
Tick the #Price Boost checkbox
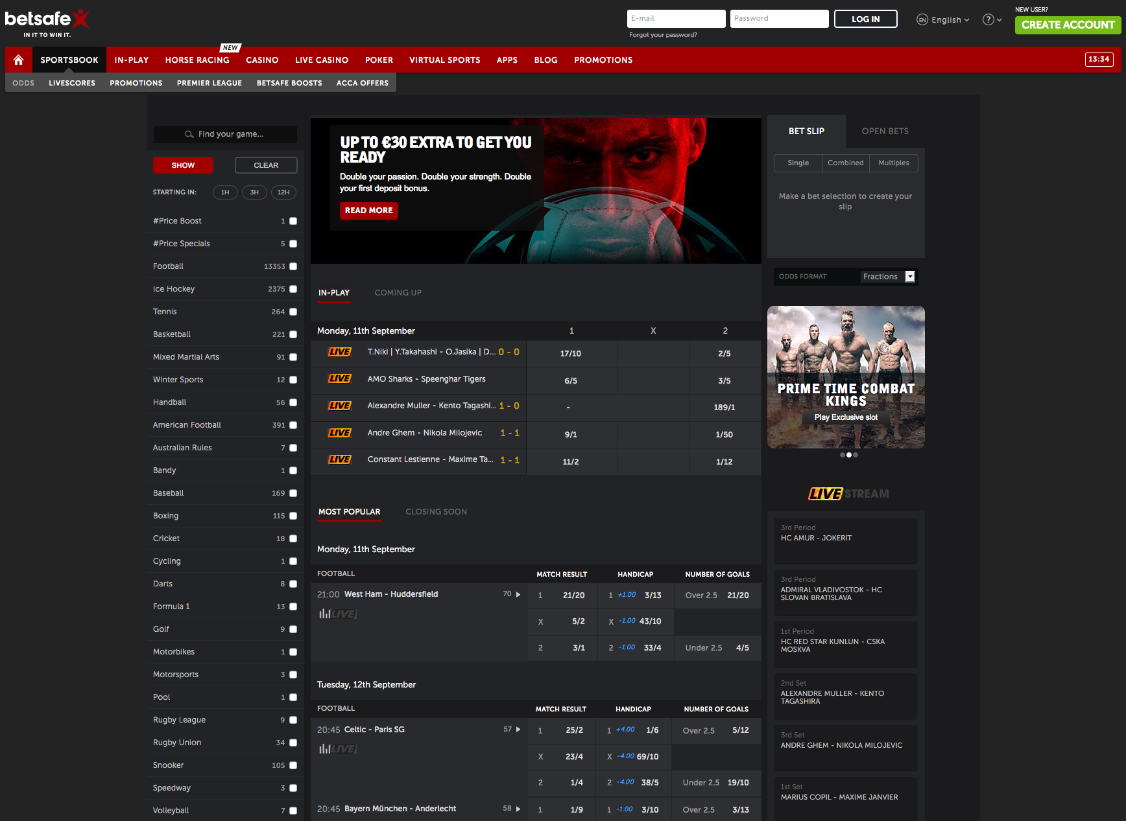(293, 221)
